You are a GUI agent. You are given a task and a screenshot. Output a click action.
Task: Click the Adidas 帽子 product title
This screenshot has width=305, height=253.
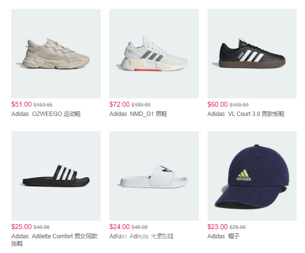(224, 236)
